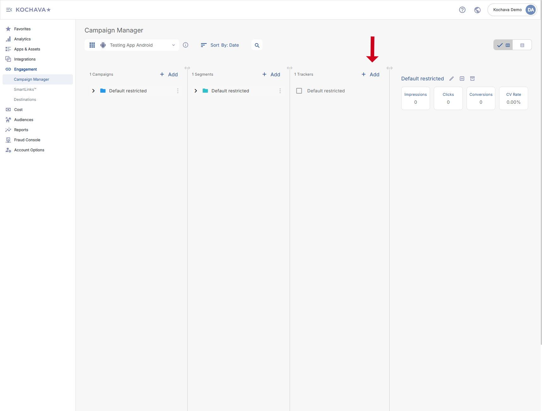Click resize handle between Campaigns and Segments
This screenshot has height=411, width=542.
click(x=187, y=68)
